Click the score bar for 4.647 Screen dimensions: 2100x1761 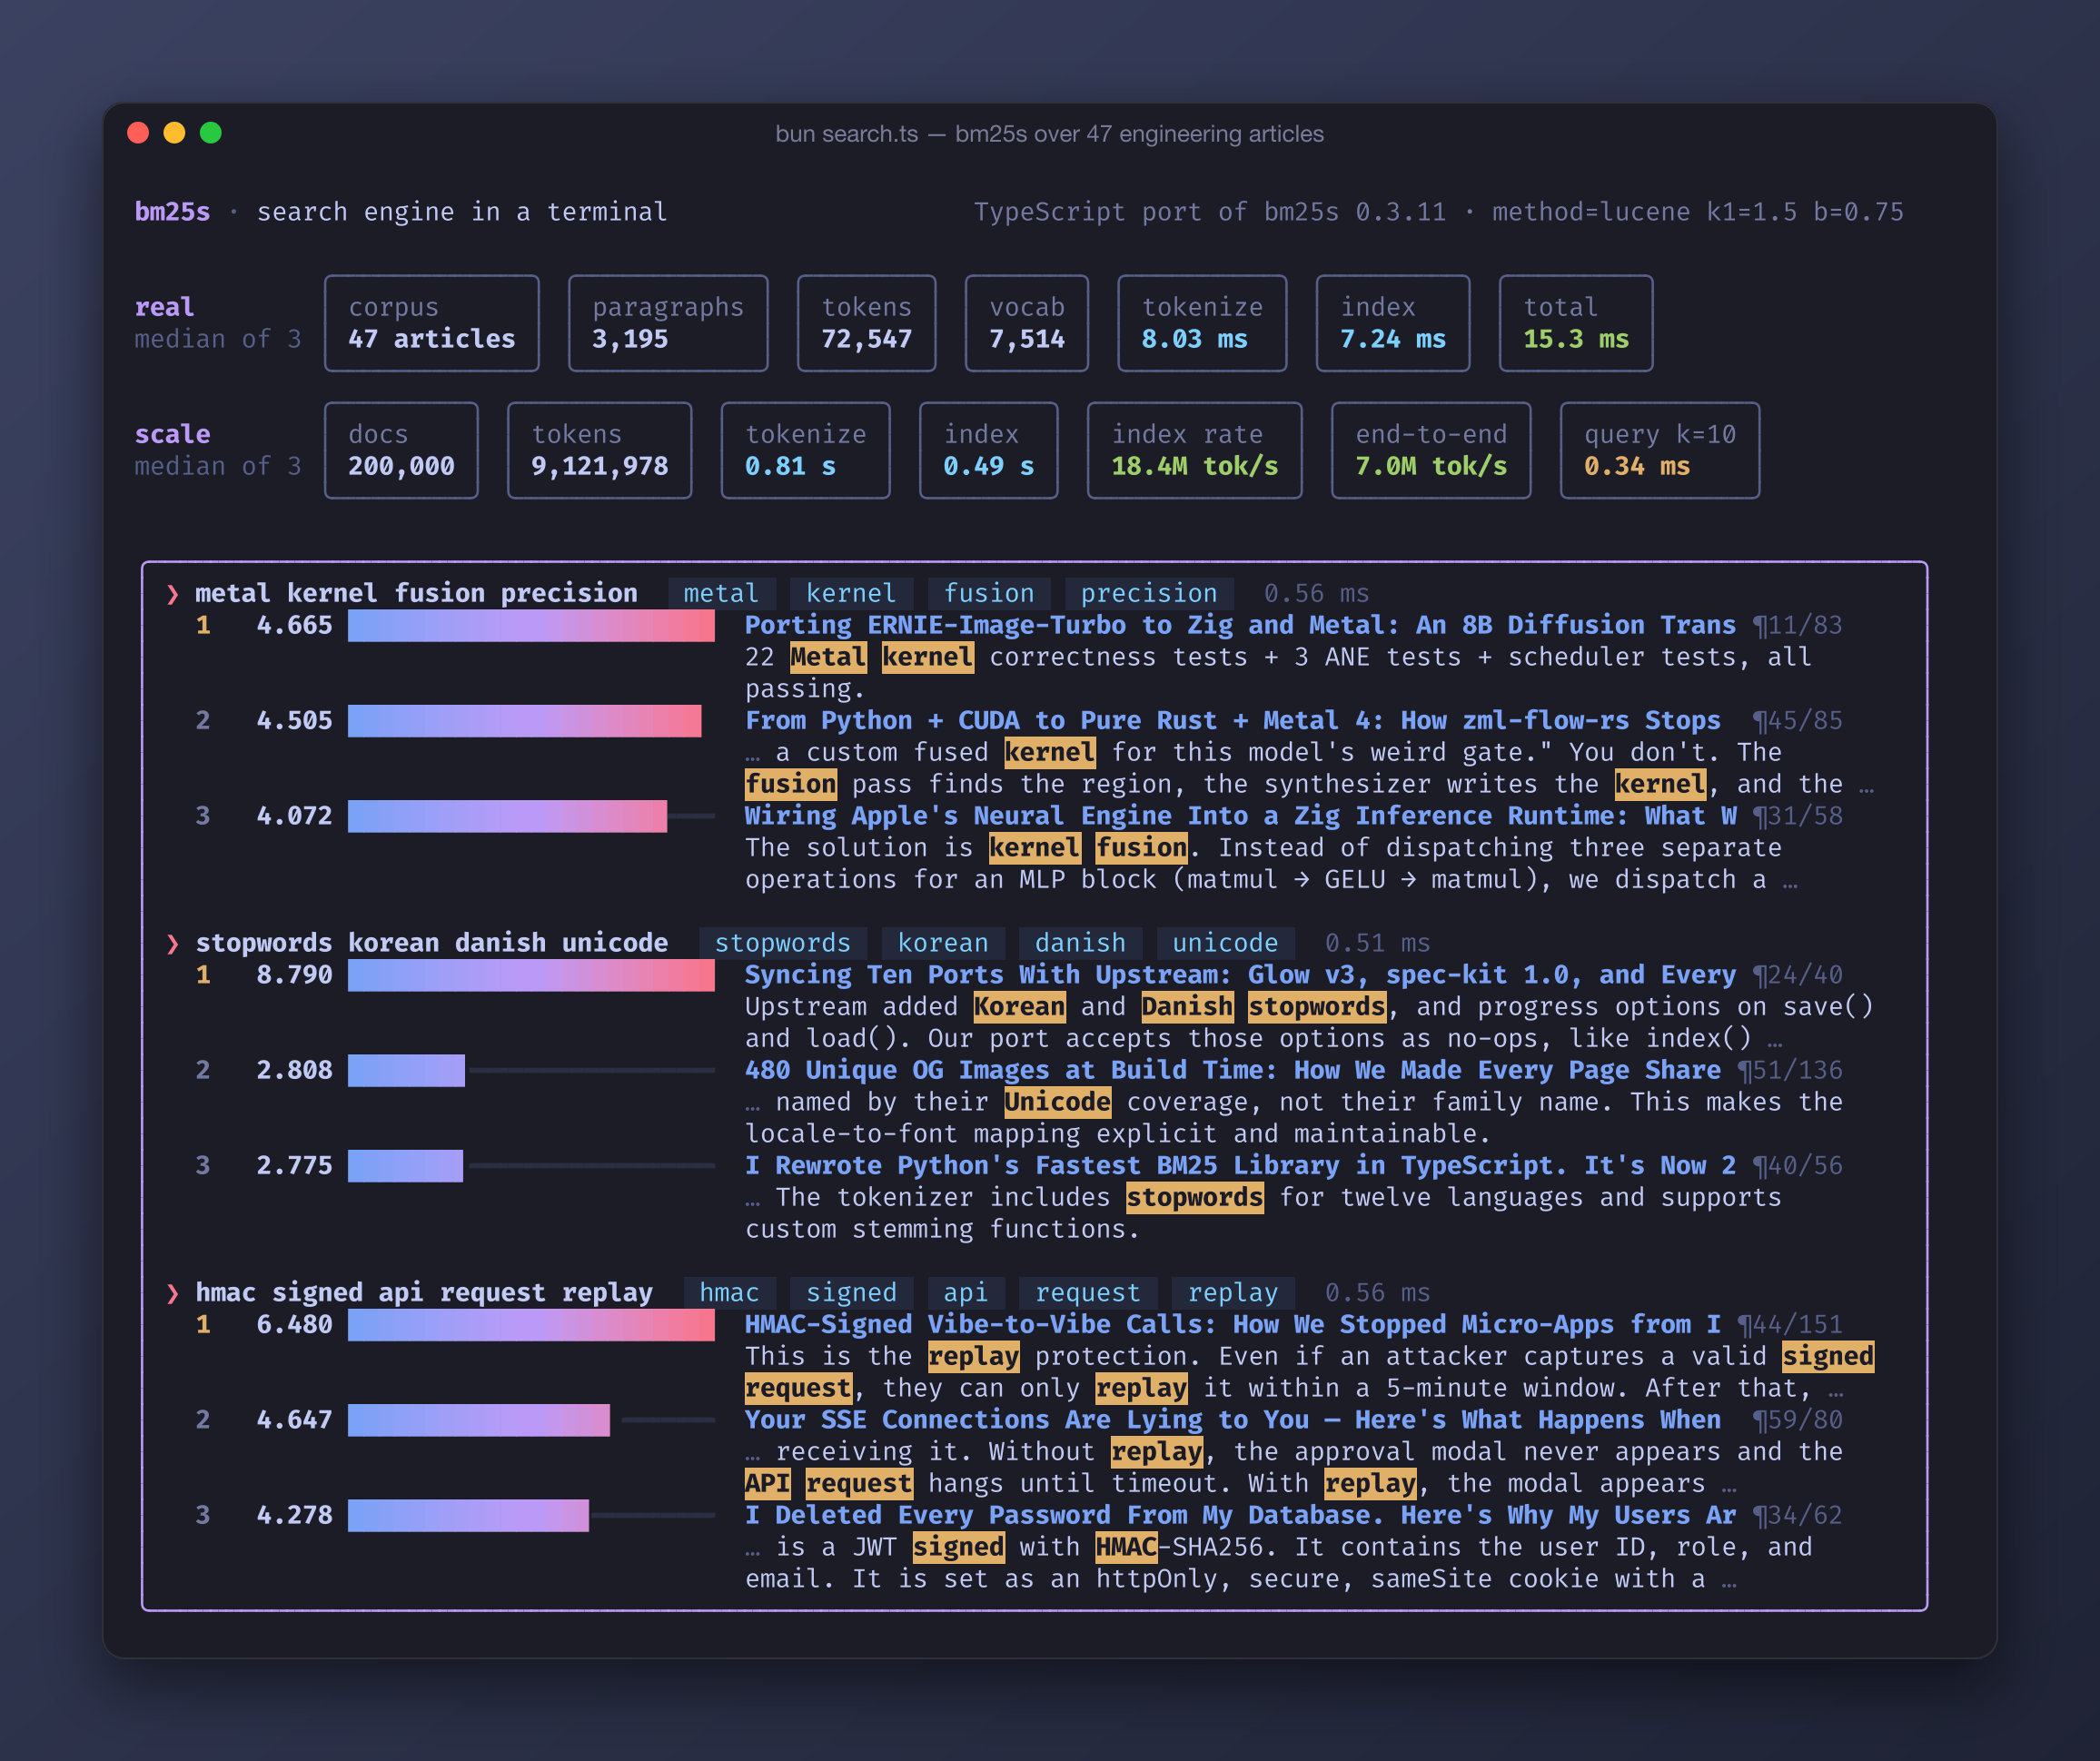[x=479, y=1420]
